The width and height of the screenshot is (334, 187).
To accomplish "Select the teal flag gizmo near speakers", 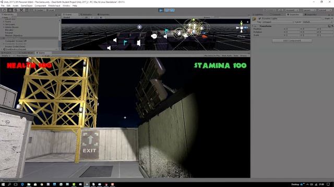I will click(125, 43).
